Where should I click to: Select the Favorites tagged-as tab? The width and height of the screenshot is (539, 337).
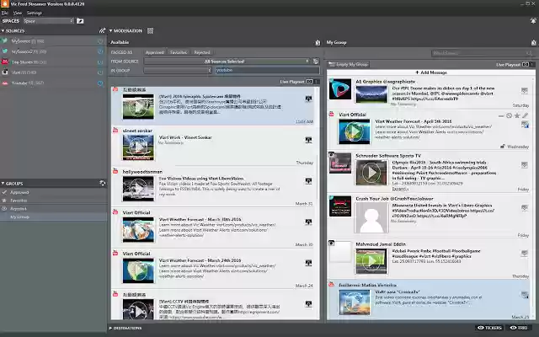(178, 52)
